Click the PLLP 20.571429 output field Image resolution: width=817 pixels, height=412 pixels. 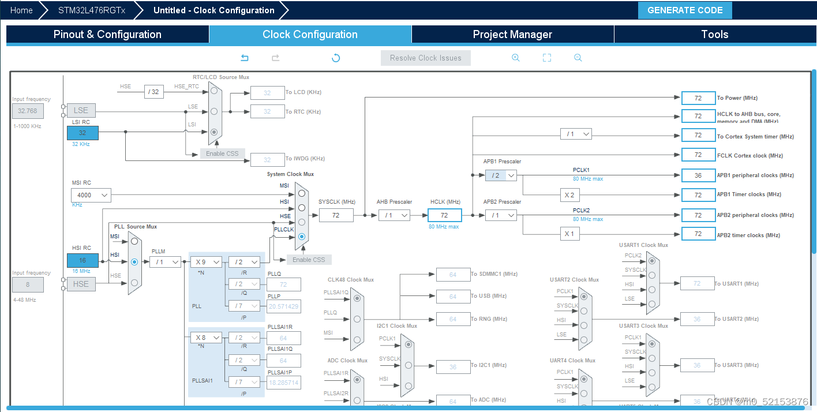tap(283, 306)
